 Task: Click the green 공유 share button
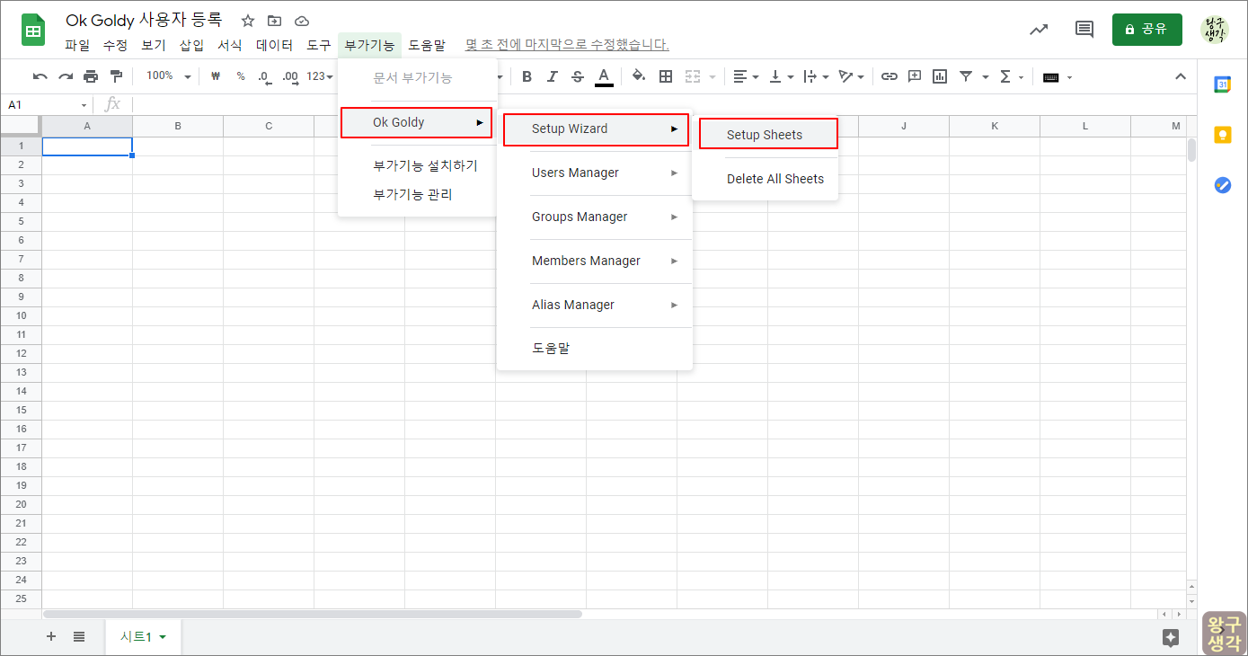coord(1147,29)
